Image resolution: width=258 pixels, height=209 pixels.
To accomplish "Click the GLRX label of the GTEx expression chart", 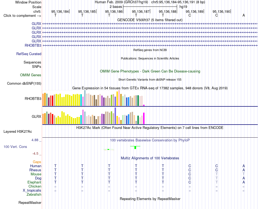I will coord(36,117).
